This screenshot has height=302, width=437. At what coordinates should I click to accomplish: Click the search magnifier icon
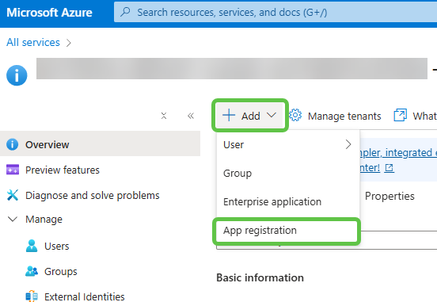(125, 12)
